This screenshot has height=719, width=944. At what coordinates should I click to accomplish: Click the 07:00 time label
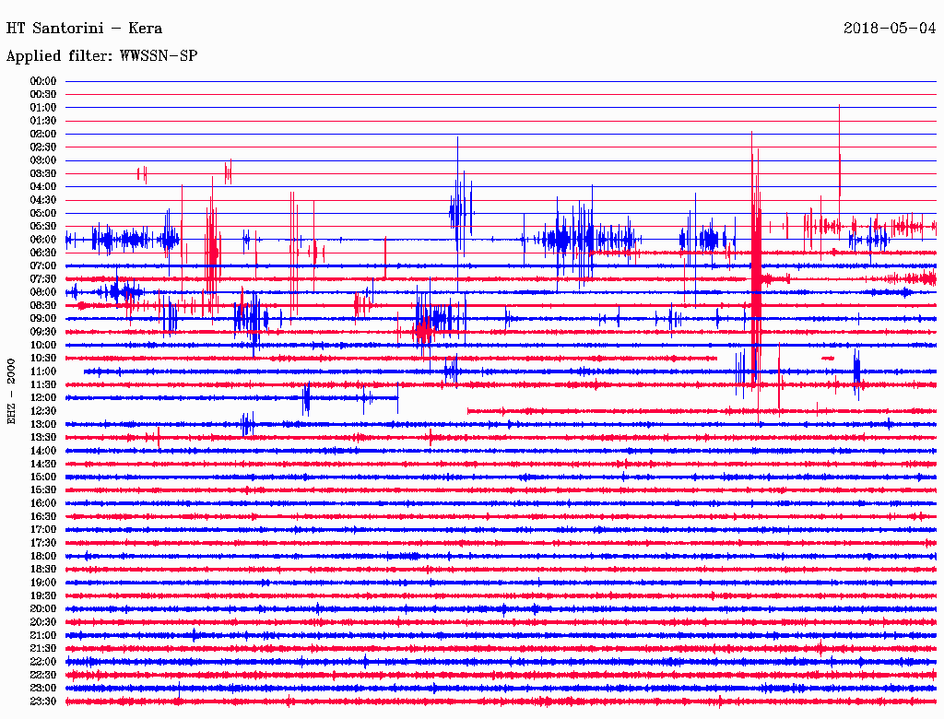[43, 266]
